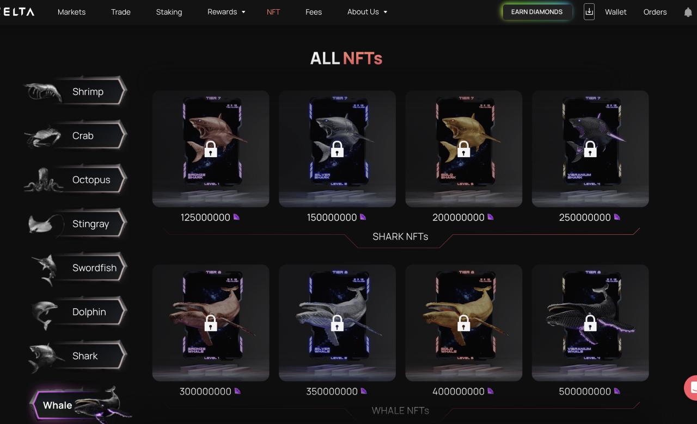Click the lock on the Bronze Shark card
The width and height of the screenshot is (697, 424).
pyautogui.click(x=211, y=148)
